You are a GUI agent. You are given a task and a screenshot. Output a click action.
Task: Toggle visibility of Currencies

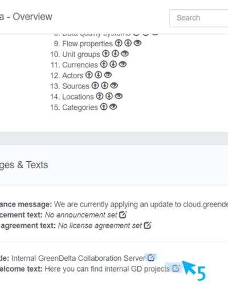[123, 65]
